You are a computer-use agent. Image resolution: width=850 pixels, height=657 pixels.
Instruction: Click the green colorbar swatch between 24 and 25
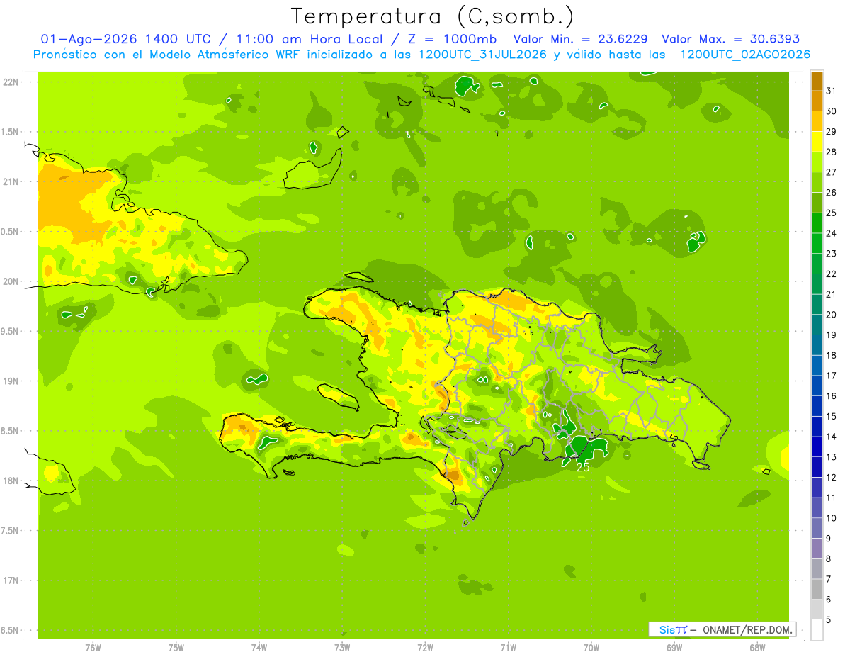[x=817, y=223]
